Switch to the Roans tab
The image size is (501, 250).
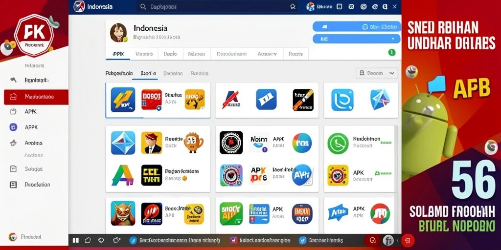coord(296,54)
